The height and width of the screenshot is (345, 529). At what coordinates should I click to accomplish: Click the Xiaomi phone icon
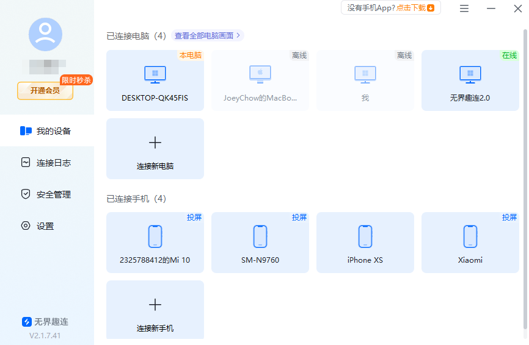click(x=470, y=237)
